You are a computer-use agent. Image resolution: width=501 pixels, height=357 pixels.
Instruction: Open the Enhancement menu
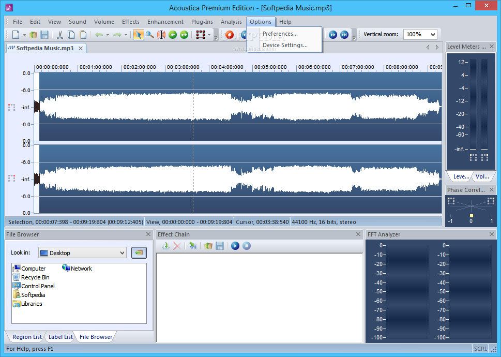pyautogui.click(x=165, y=22)
